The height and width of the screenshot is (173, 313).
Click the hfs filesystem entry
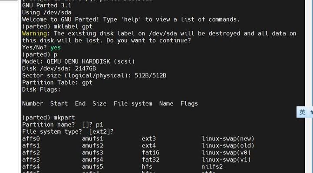[147, 167]
